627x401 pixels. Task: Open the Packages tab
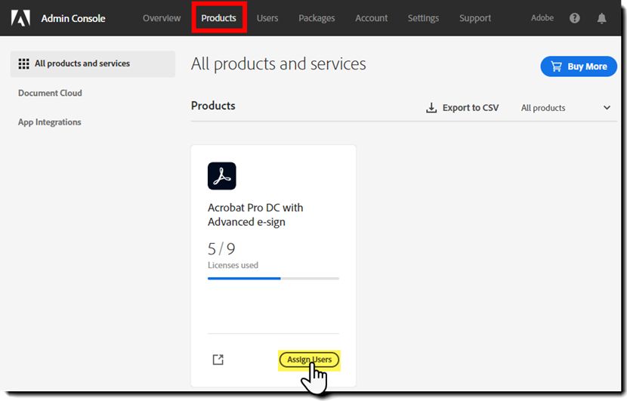point(317,18)
